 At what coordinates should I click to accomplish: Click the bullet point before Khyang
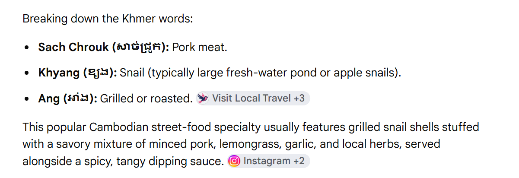coord(27,73)
